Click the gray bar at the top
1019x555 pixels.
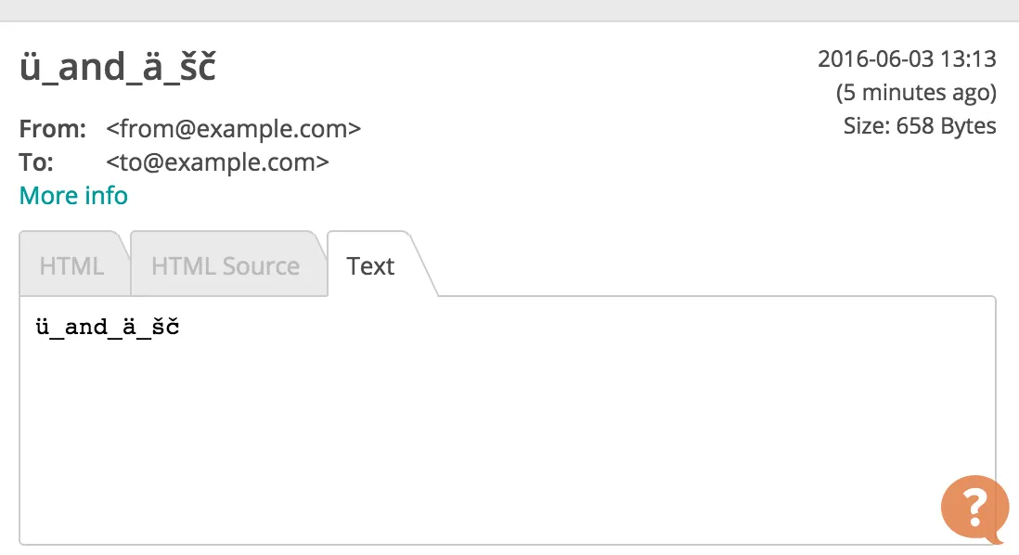[509, 9]
